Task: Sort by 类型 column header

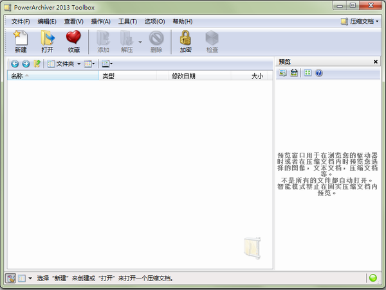Action: pyautogui.click(x=128, y=76)
